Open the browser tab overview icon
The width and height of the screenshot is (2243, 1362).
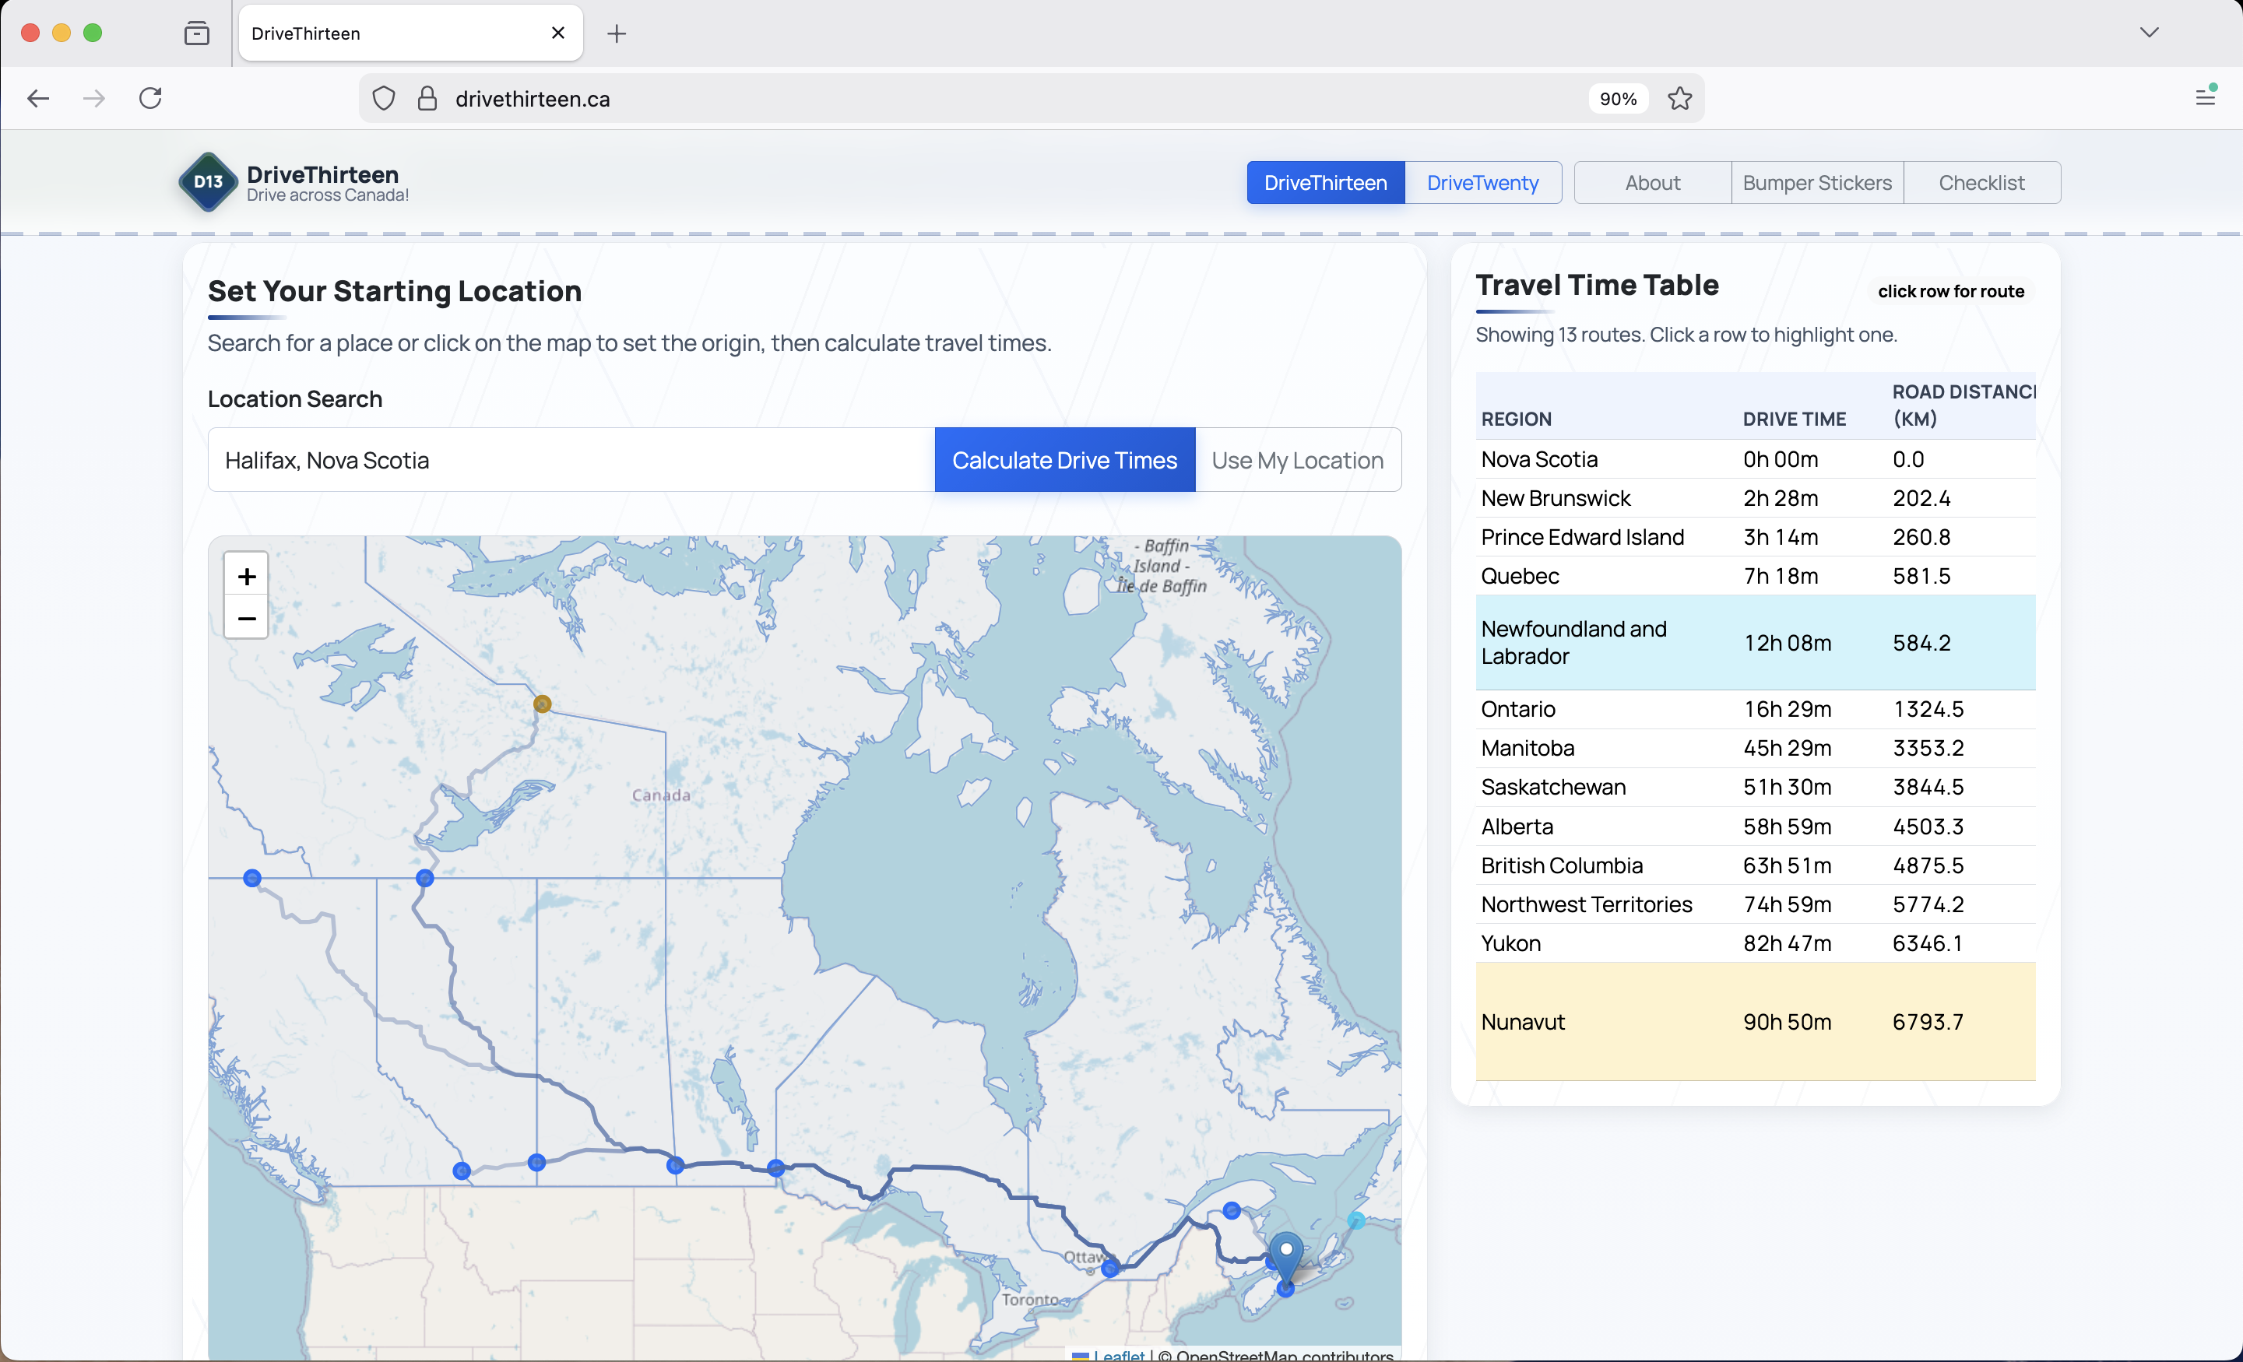tap(197, 33)
